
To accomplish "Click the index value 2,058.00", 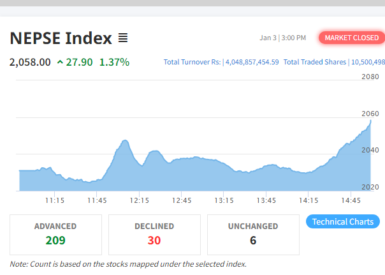I will (30, 62).
